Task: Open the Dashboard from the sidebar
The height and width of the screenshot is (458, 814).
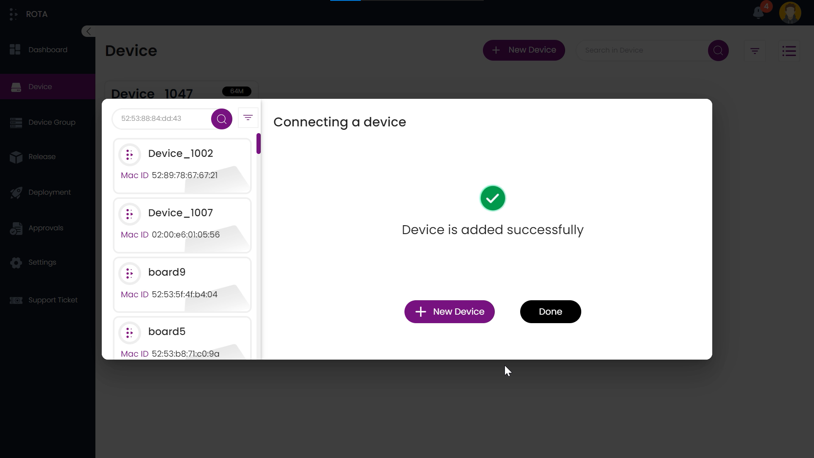Action: [47, 50]
